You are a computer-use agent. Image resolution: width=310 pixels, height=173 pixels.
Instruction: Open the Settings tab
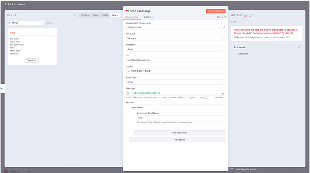148,17
